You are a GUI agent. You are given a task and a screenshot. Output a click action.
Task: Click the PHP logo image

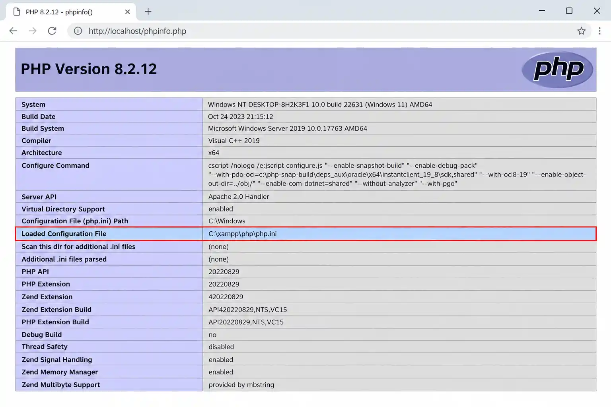tap(557, 70)
